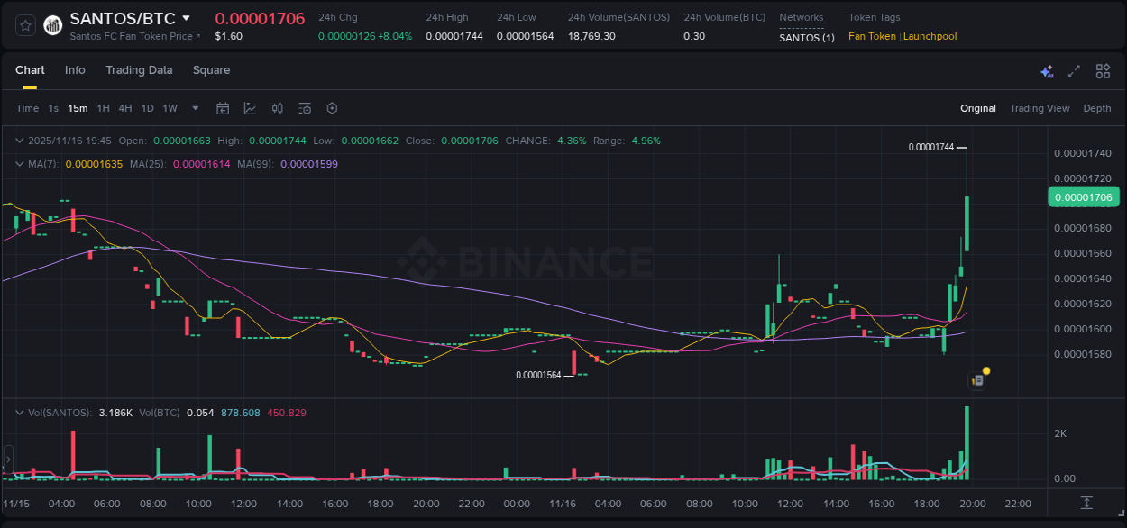Click the green last-price label on the axis
This screenshot has width=1127, height=528.
[x=1084, y=196]
